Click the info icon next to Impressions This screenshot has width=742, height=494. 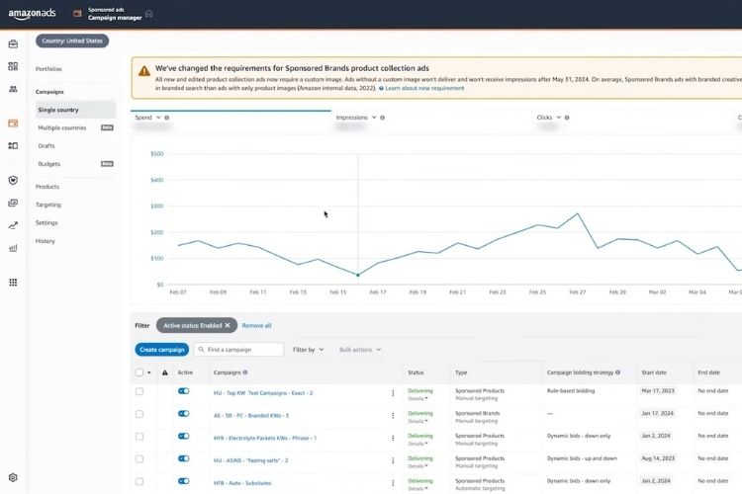(x=382, y=118)
